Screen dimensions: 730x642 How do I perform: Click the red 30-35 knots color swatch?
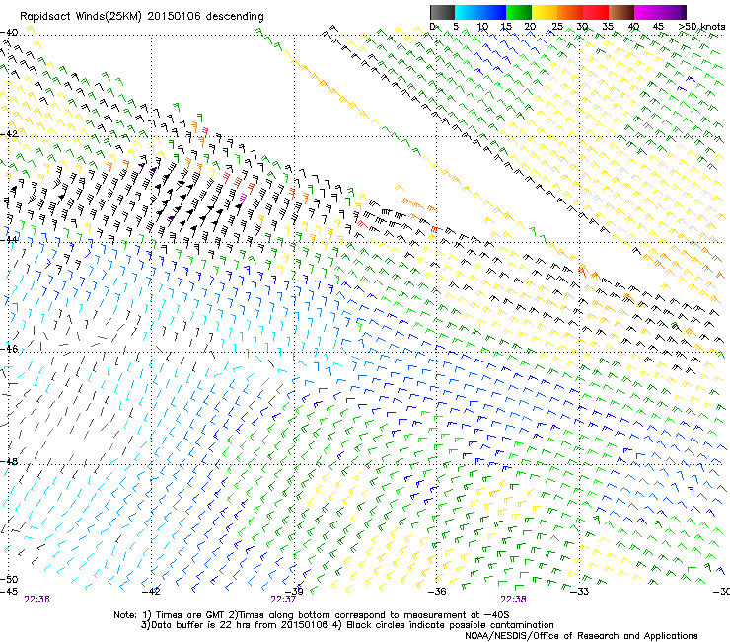click(596, 12)
